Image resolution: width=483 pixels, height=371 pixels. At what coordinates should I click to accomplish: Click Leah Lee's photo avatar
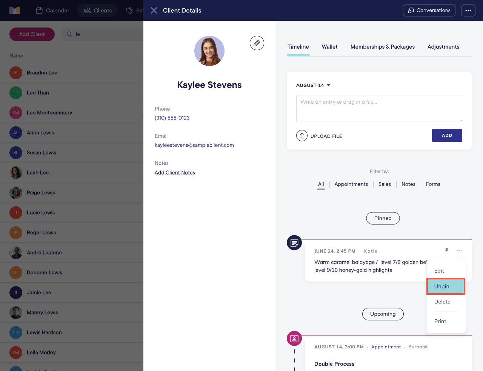(x=16, y=173)
